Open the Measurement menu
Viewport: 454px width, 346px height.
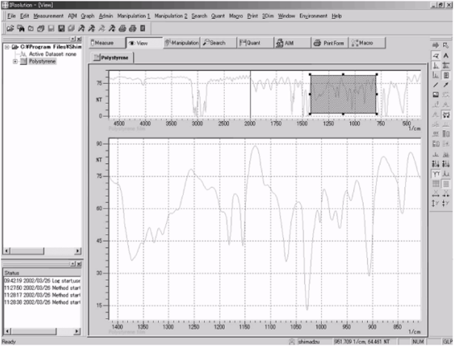coord(48,16)
